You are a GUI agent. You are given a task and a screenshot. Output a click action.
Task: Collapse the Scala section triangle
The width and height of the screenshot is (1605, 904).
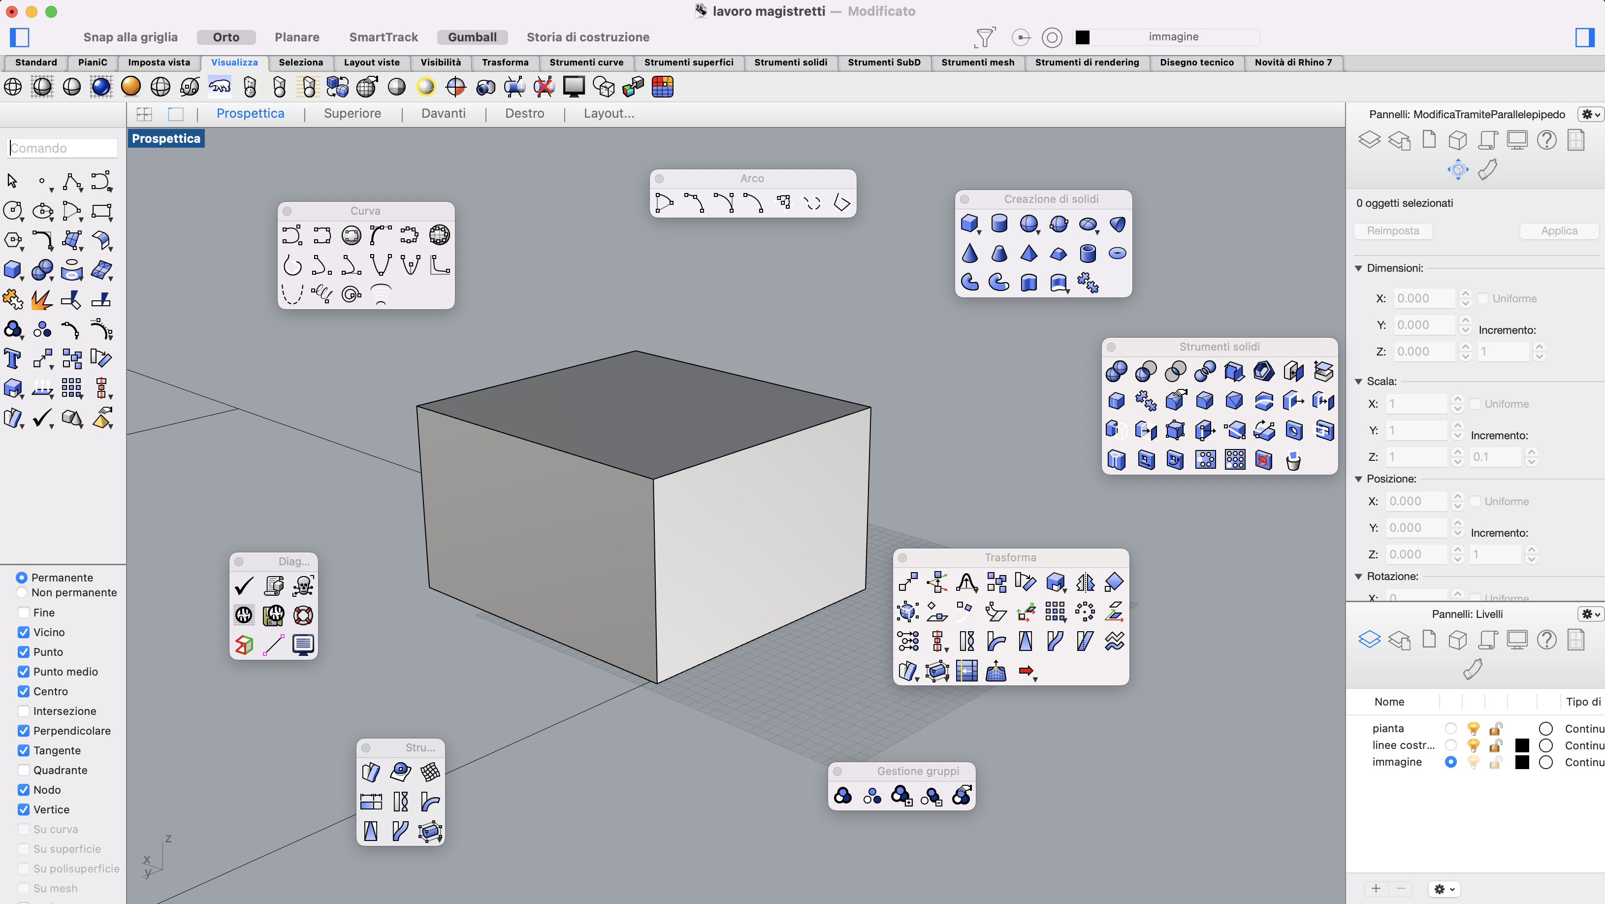coord(1358,381)
